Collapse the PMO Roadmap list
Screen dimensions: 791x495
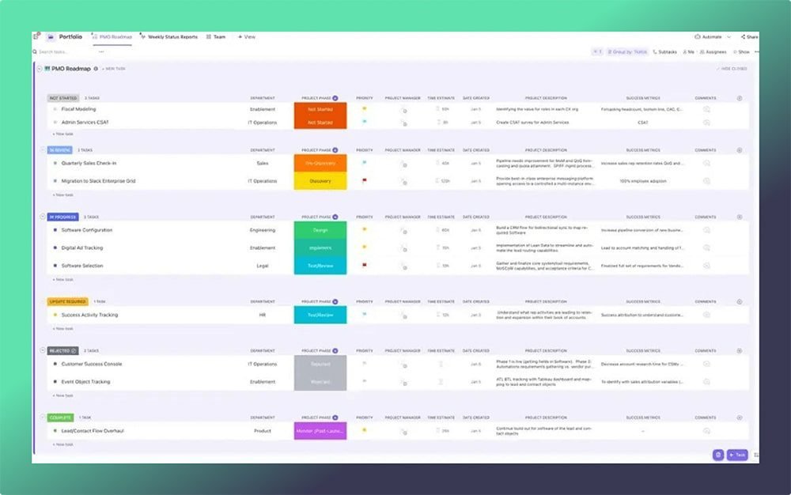[x=39, y=69]
